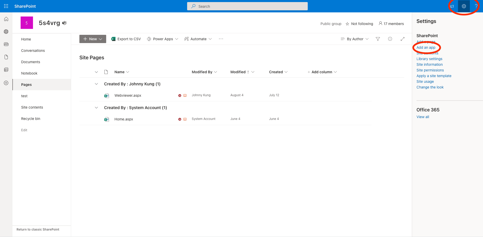The width and height of the screenshot is (483, 237).
Task: Open the By Author view dropdown
Action: [x=355, y=39]
